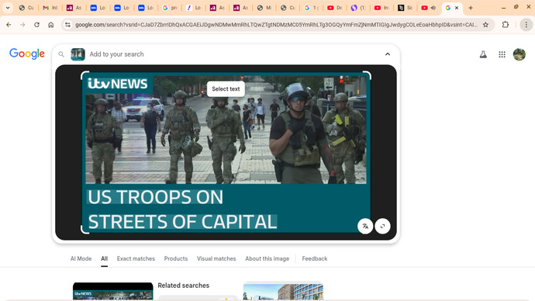Screen dimensions: 535x301
Task: Open Chrome three-dot menu
Action: 526,25
